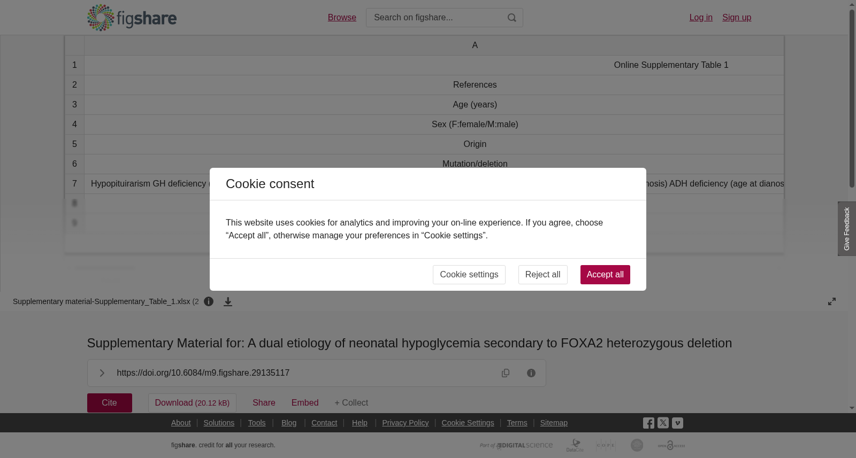
Task: Show DOI info icon
Action: click(x=531, y=373)
